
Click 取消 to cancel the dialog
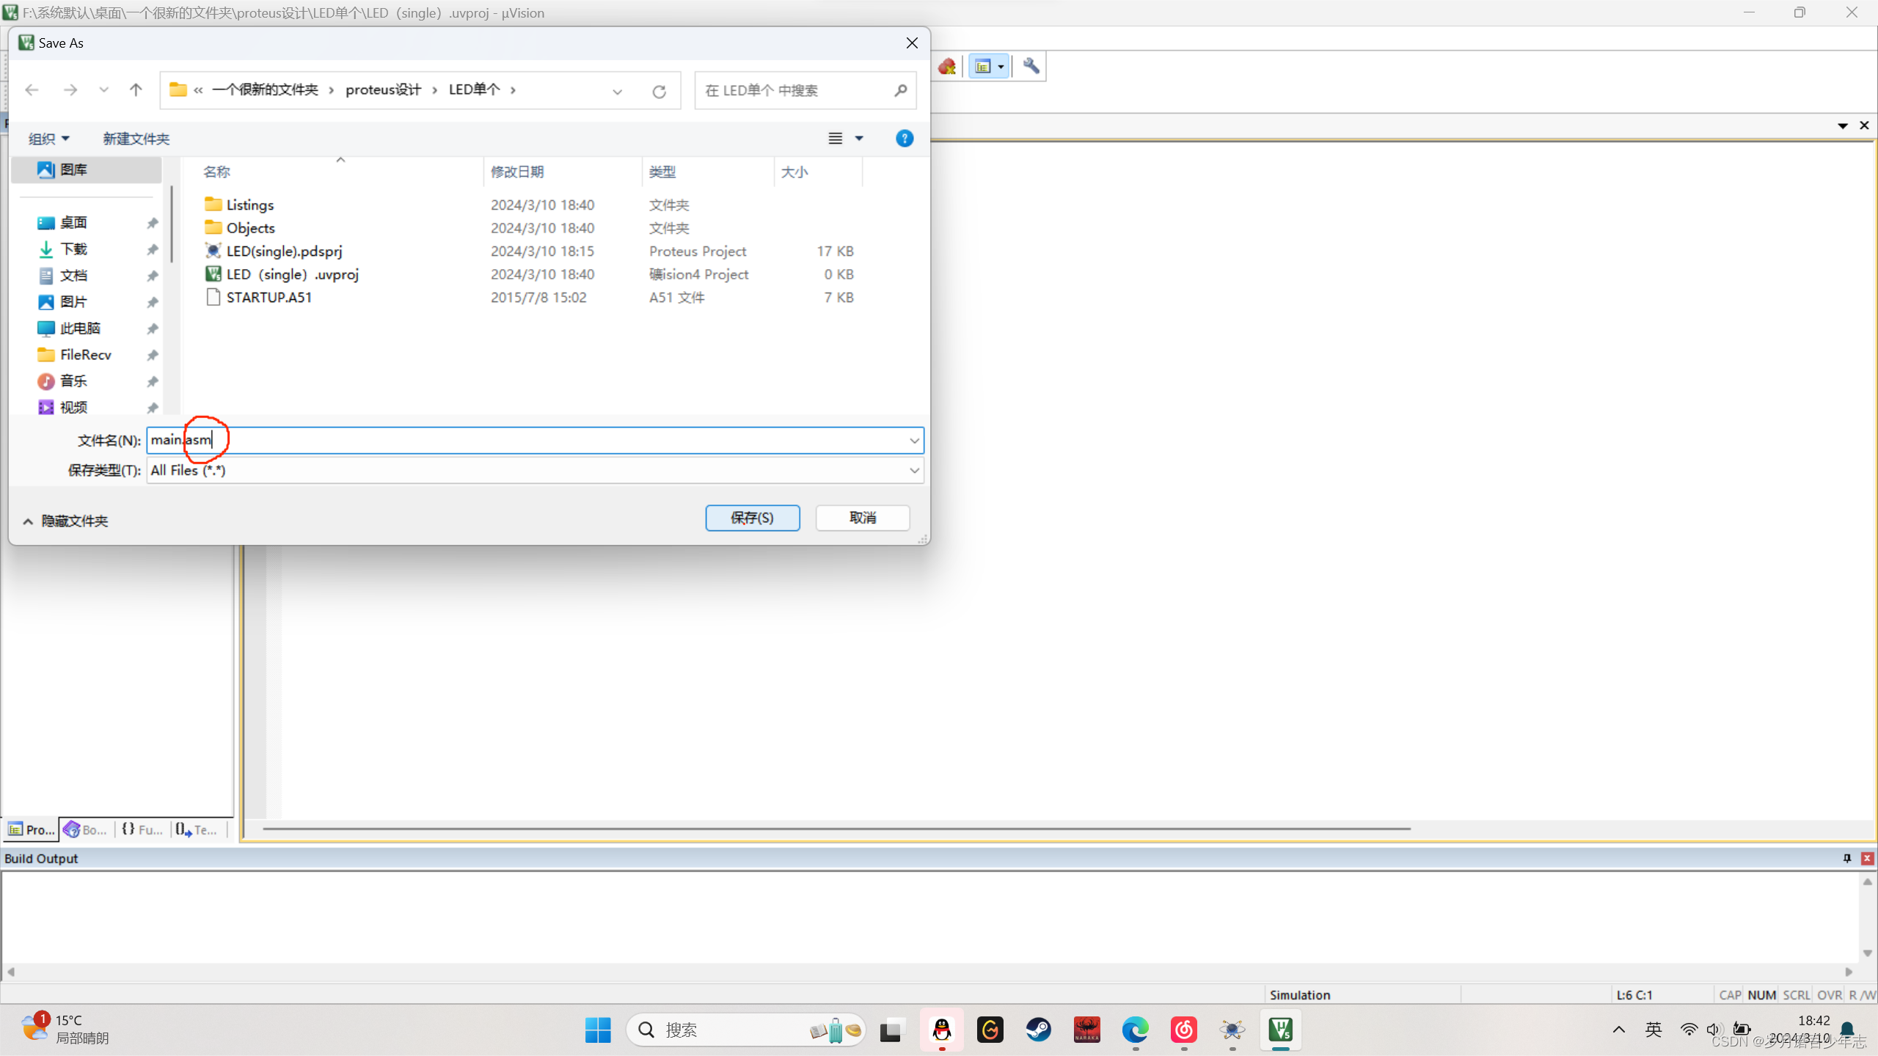(x=863, y=517)
